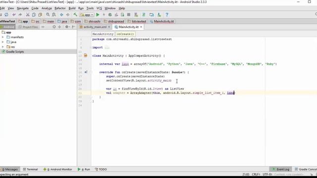Click simple_list_item_1 in adapter line
The width and height of the screenshot is (317, 178).
click(x=208, y=93)
